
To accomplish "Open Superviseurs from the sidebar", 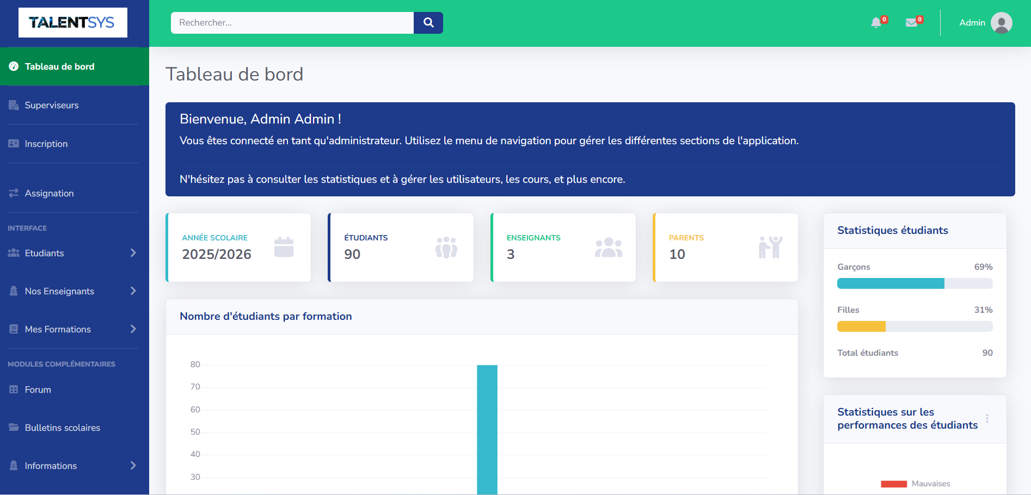I will 52,105.
